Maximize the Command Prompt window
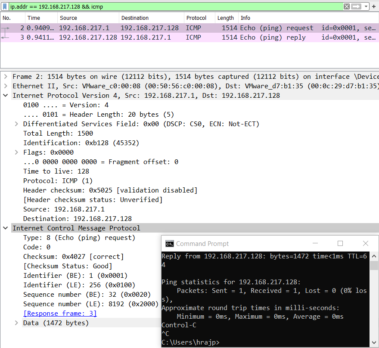The height and width of the screenshot is (348, 379). pos(340,243)
